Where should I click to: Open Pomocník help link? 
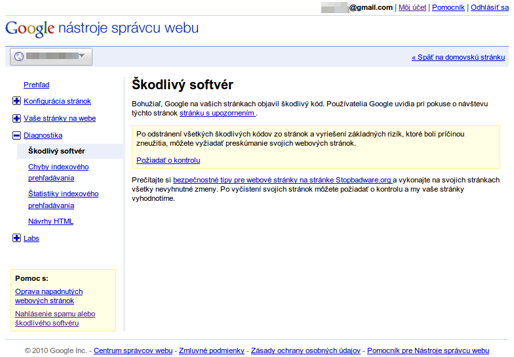click(448, 7)
